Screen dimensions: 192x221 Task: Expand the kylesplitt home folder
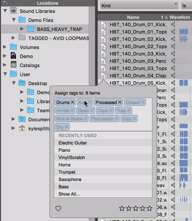13,128
